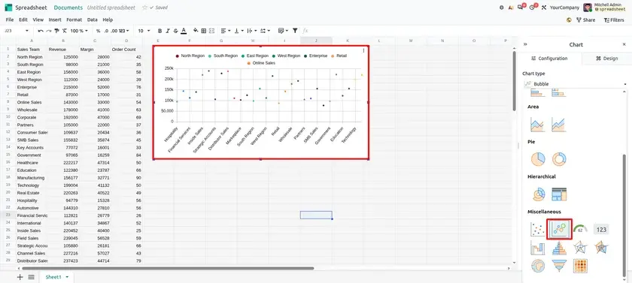The image size is (632, 283).
Task: Open the Format menu
Action: pos(74,20)
